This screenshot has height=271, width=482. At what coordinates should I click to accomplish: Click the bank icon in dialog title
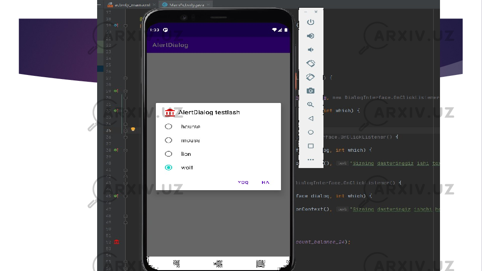pos(170,112)
